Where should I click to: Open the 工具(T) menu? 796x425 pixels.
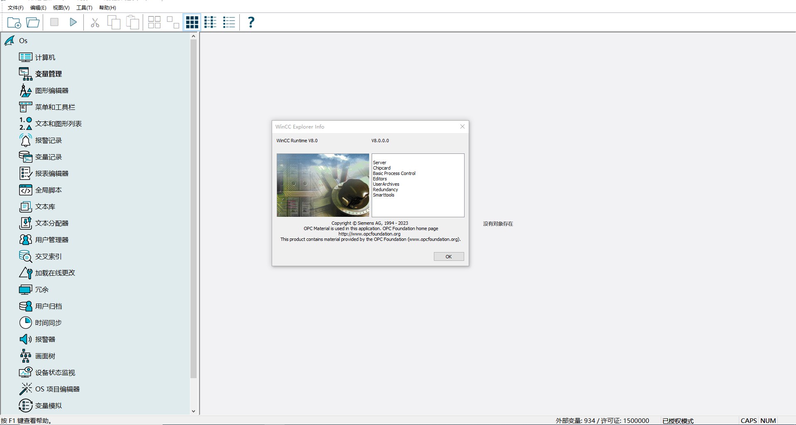[84, 8]
